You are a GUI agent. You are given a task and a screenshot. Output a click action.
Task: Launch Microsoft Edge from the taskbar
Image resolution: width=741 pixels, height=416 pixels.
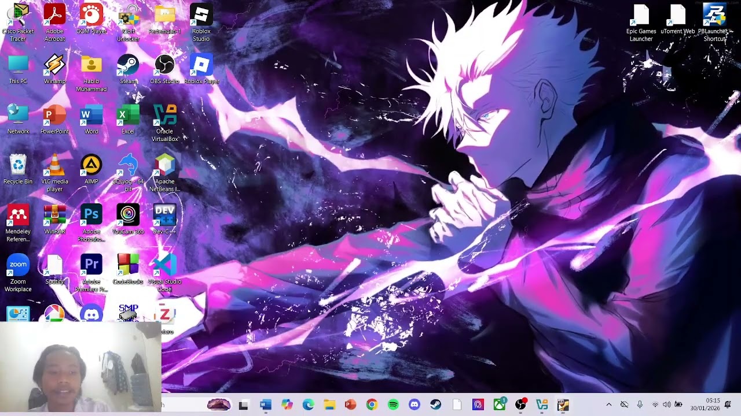point(308,405)
